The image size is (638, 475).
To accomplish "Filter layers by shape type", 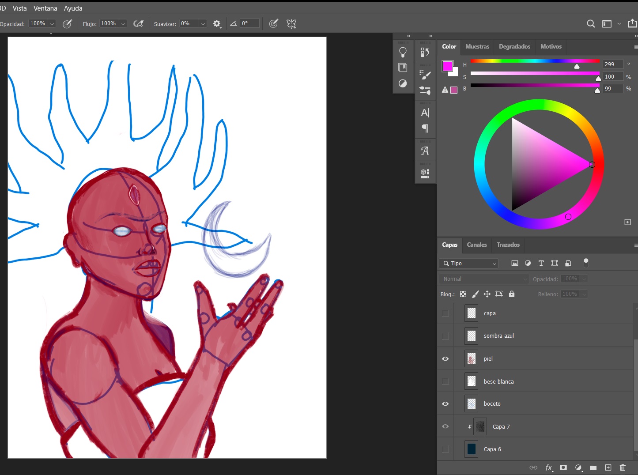I will (x=555, y=263).
